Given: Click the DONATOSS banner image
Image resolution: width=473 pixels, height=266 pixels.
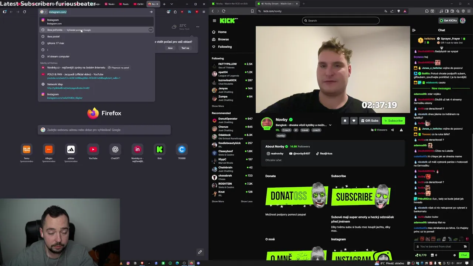Looking at the screenshot, I should [x=297, y=195].
